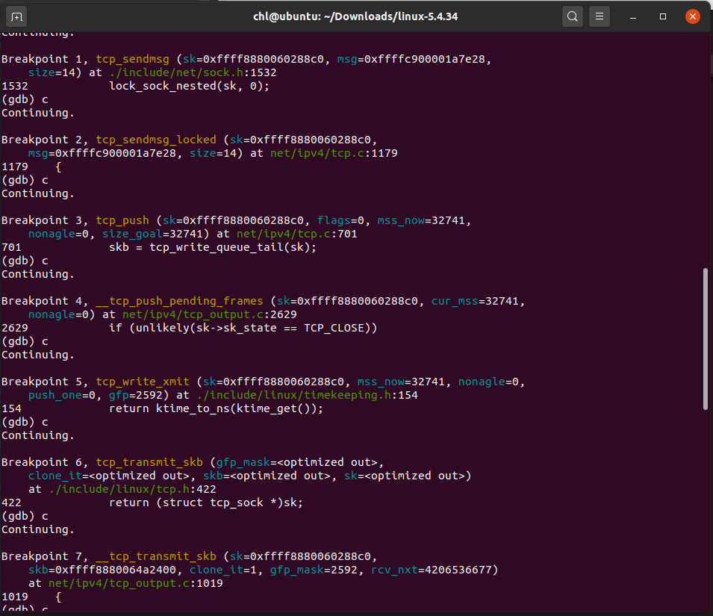This screenshot has height=616, width=713.
Task: Click the skb = tcp_write_queue_tail(sk); line
Action: point(213,247)
